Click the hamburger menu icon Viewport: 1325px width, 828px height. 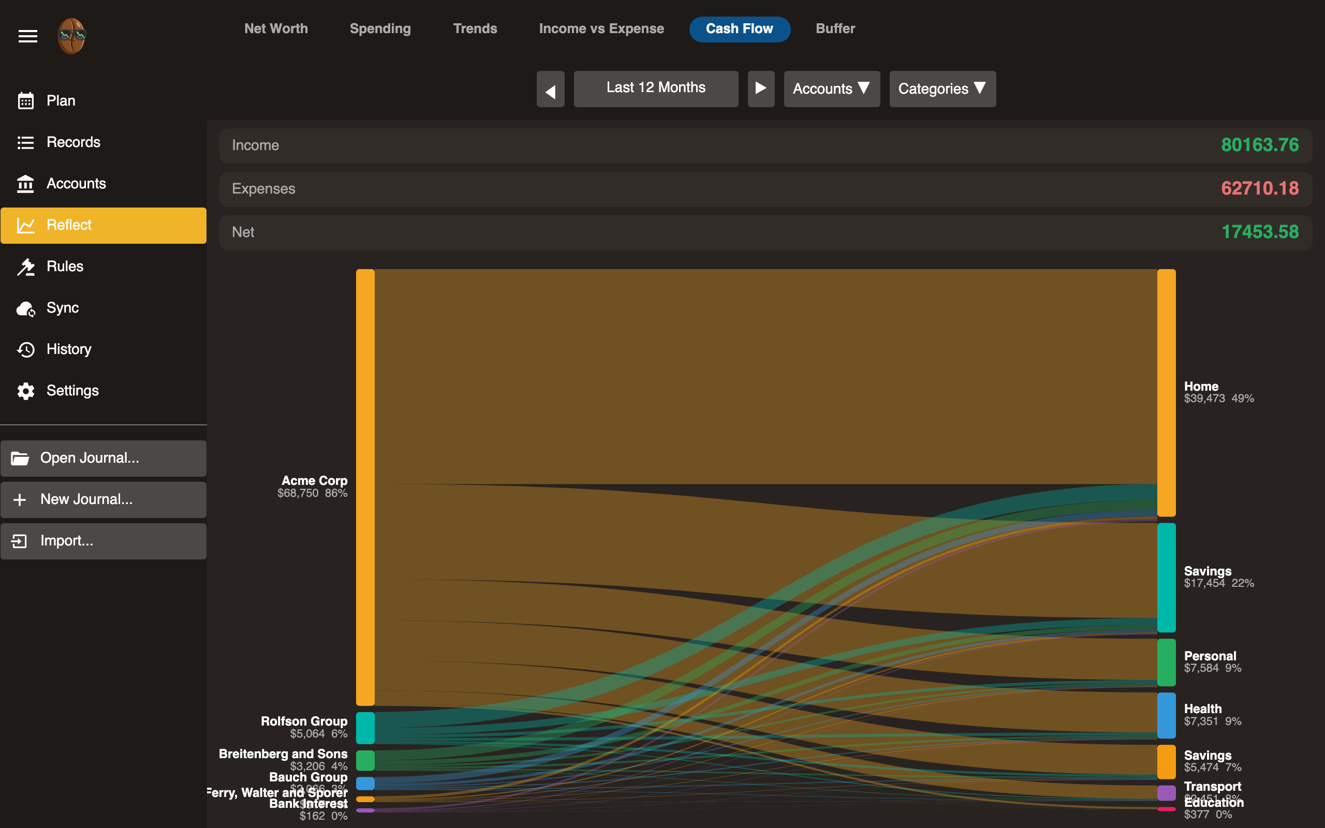27,36
